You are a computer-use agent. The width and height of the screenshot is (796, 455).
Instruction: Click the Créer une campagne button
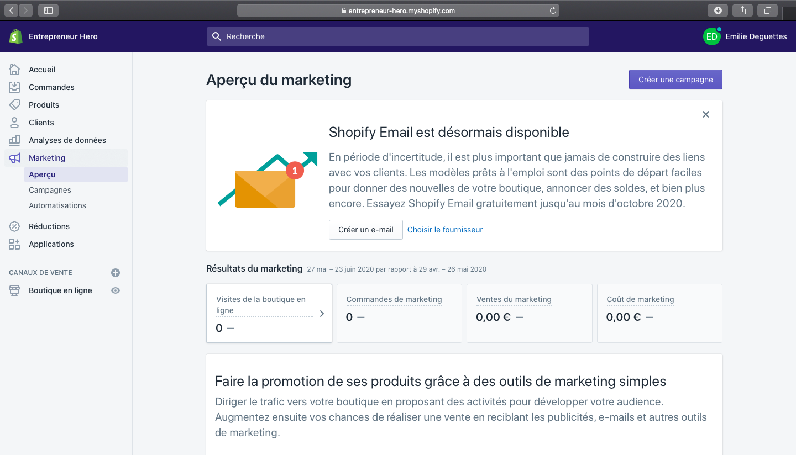(675, 80)
